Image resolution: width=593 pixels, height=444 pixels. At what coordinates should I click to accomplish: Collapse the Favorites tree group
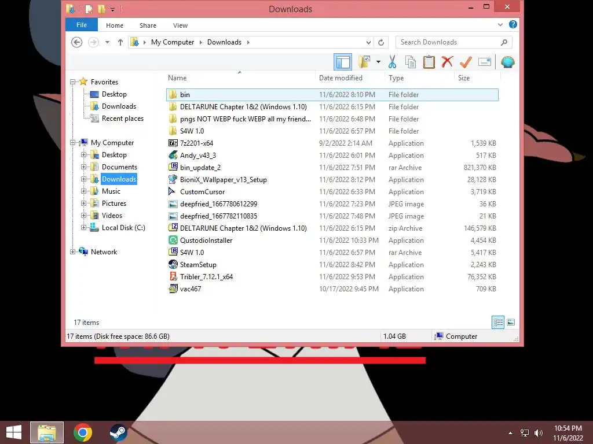[x=72, y=82]
